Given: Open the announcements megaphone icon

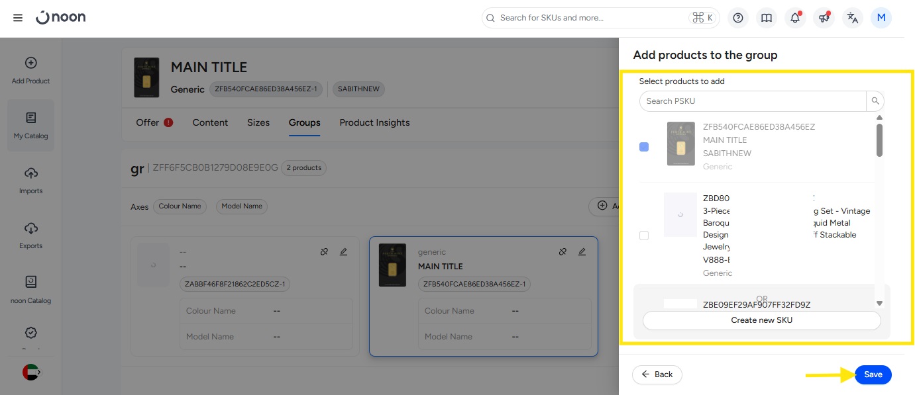Looking at the screenshot, I should 824,18.
